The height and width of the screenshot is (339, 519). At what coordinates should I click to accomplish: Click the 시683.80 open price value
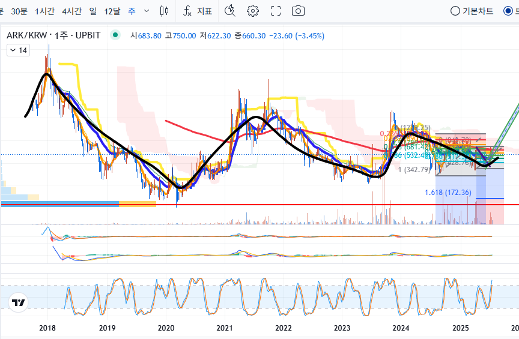146,36
